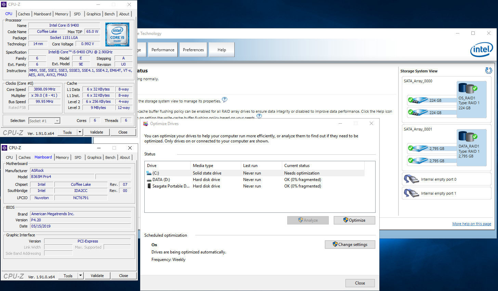Click Close button in lower CPU-Z

click(x=124, y=276)
